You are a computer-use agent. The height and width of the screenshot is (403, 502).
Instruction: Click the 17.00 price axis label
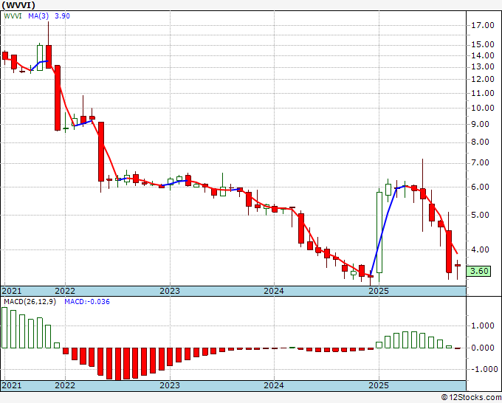483,25
